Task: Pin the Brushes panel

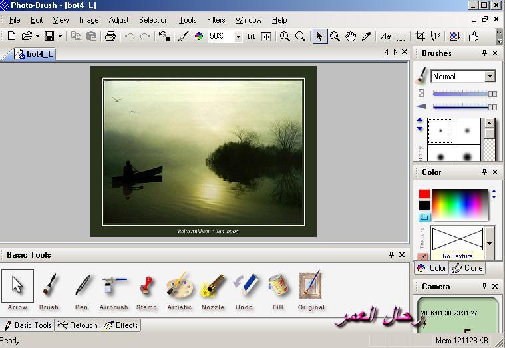Action: point(484,53)
